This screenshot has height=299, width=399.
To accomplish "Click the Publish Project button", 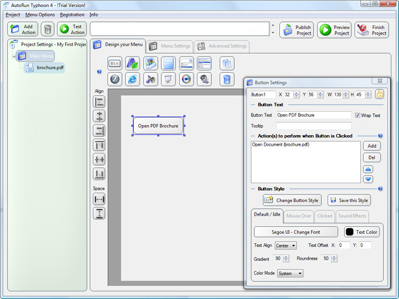I will pos(296,30).
